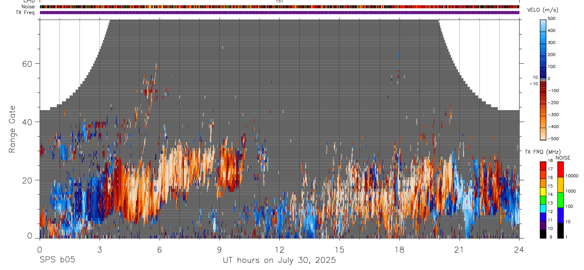This screenshot has height=270, width=584.
Task: Click the '16' TX FRQ legend label
Action: [550, 178]
